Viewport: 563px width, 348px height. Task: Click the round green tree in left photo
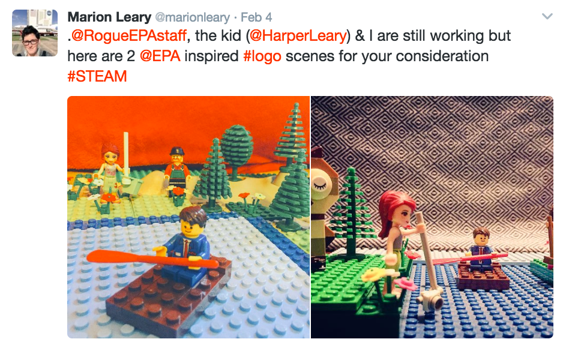pos(236,151)
